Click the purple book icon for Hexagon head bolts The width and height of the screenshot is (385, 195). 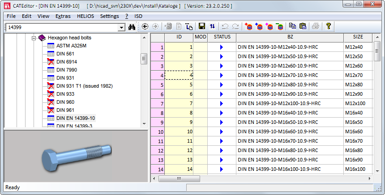[42, 38]
